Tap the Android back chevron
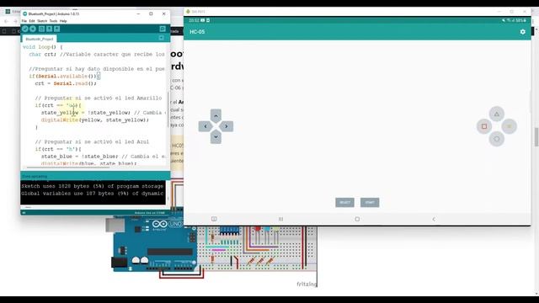This screenshot has width=539, height=303. (x=434, y=219)
